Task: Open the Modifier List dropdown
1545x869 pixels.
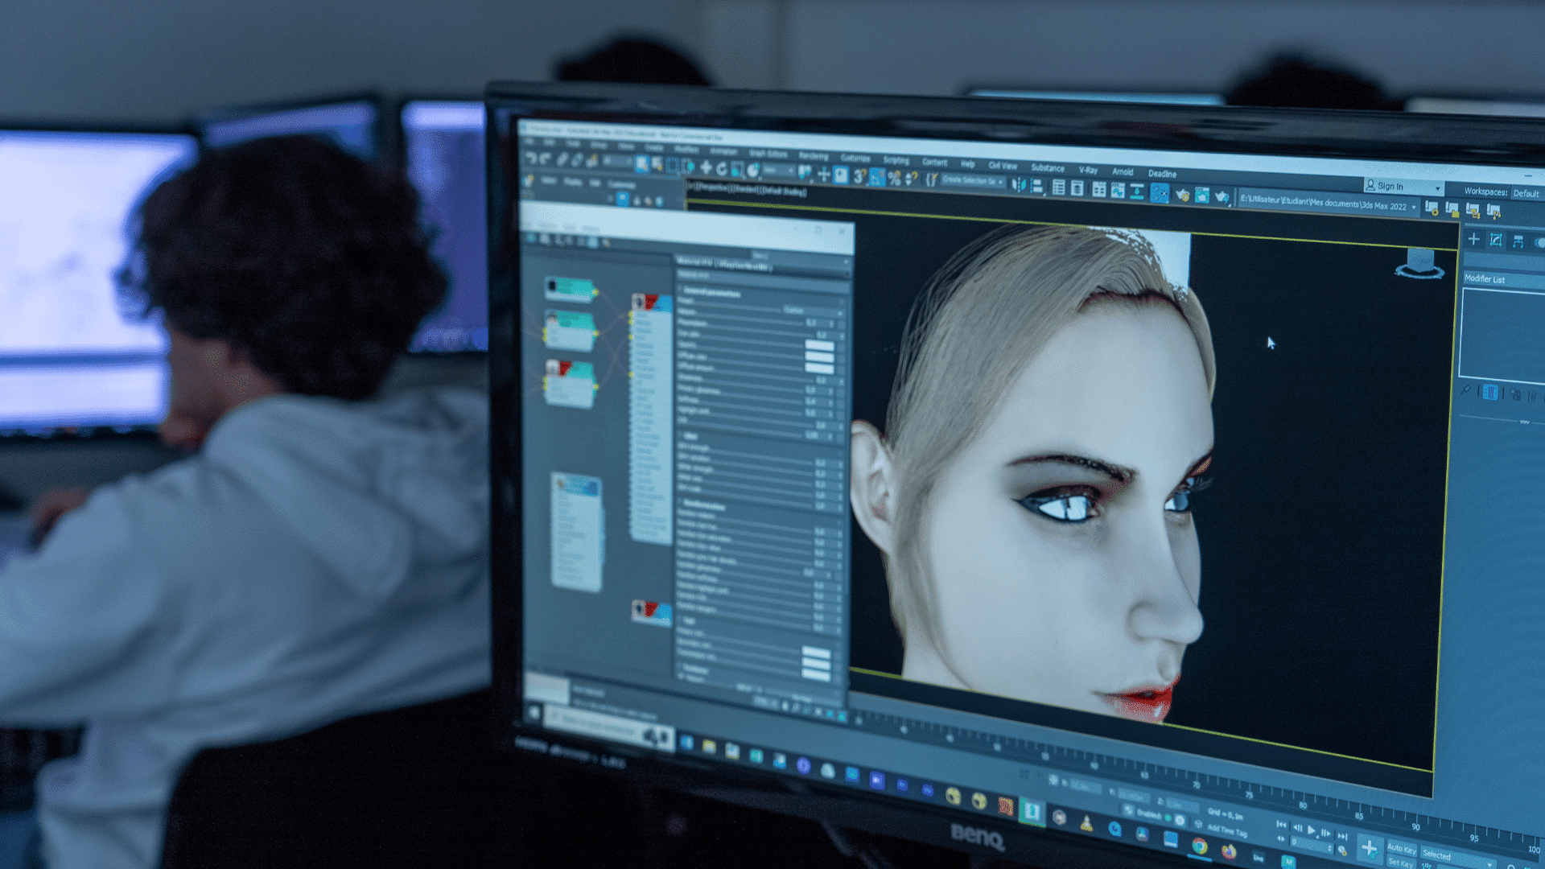Action: 1503,279
